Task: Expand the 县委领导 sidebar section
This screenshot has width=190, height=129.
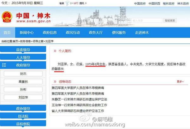Action: tap(23, 50)
